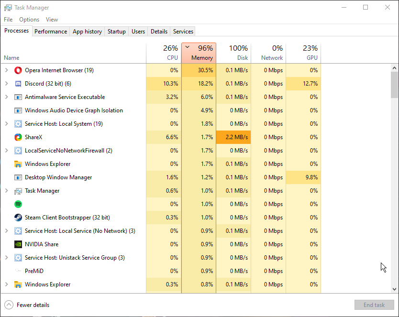Click the process list scrollbar thumb
Screen dimensions: 399x317
click(x=394, y=85)
